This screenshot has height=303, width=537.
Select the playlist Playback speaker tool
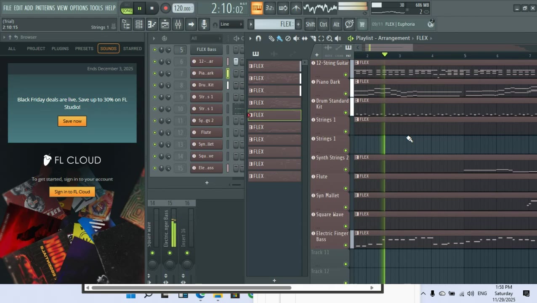point(338,38)
